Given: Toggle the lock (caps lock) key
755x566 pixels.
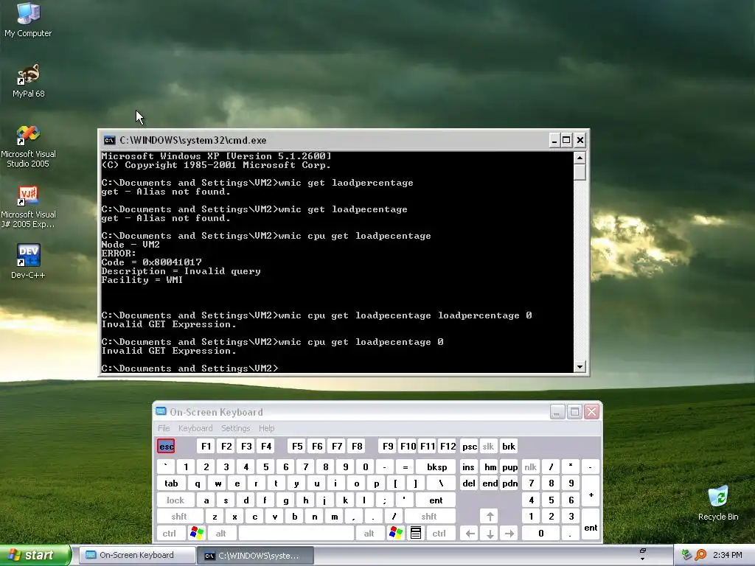Looking at the screenshot, I should tap(175, 500).
